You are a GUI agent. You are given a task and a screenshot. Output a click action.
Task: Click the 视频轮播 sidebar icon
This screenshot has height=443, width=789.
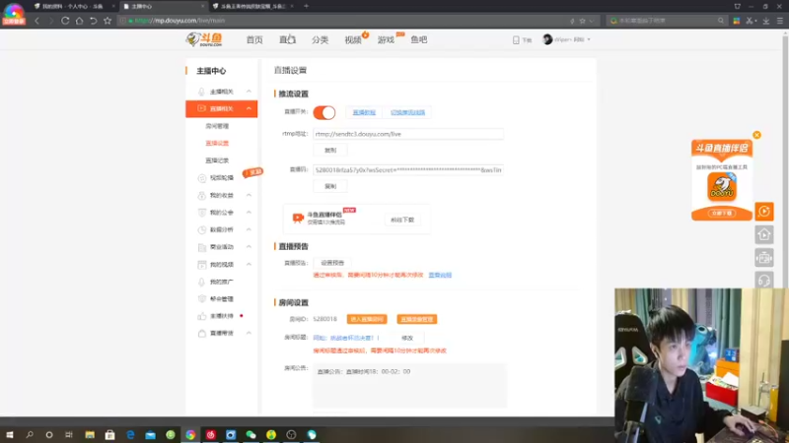[202, 178]
